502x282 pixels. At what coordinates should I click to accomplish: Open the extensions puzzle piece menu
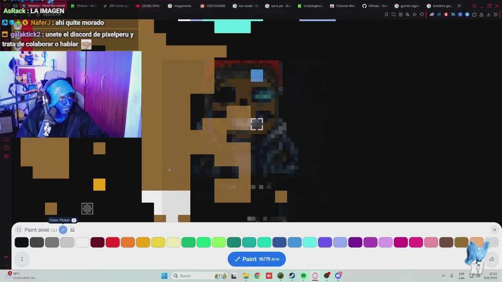474,14
